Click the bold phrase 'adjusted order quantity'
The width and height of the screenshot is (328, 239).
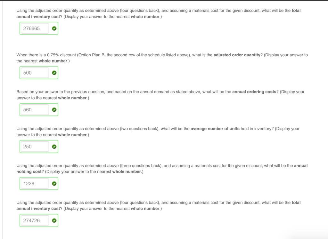point(236,55)
